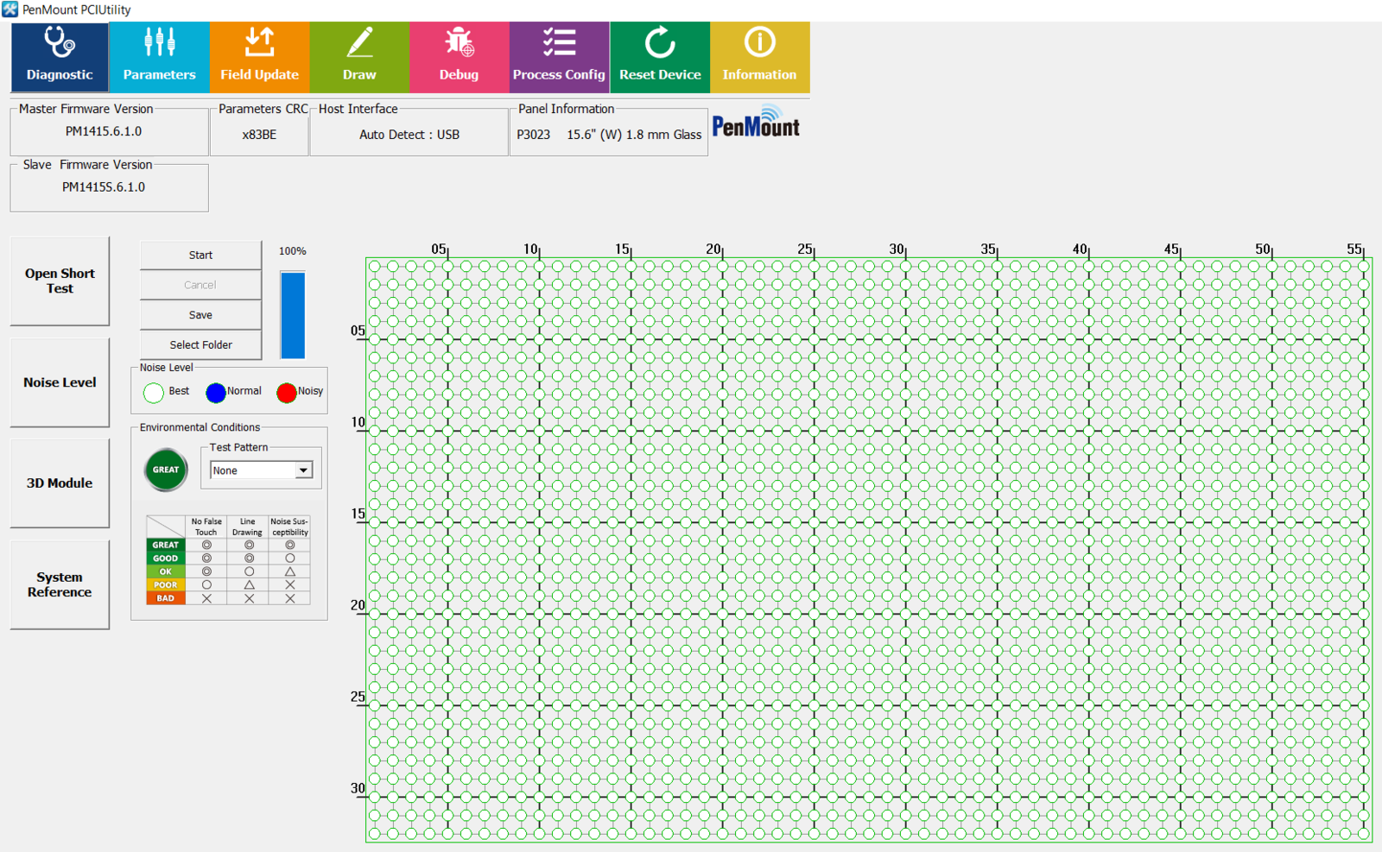Screen dimensions: 1382x852
Task: Open the Diagnostic stethoscope tool
Action: [60, 57]
